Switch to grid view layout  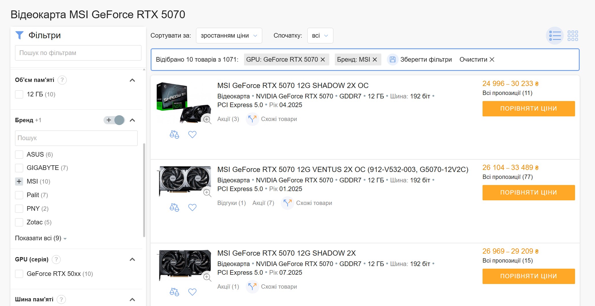[573, 36]
